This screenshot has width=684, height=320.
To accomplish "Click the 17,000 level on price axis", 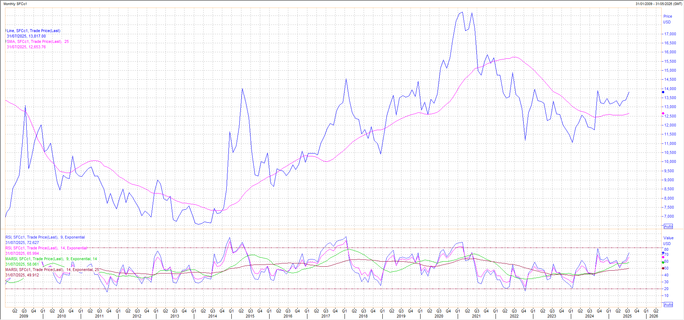I will (670, 34).
